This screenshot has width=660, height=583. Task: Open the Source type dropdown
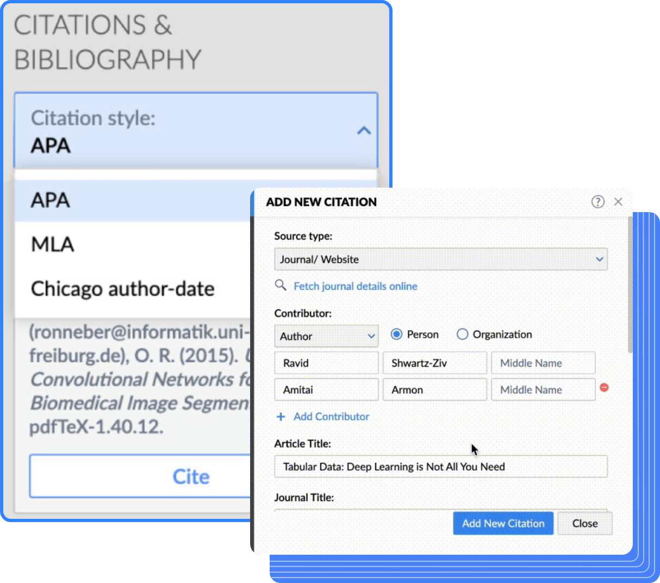coord(441,259)
